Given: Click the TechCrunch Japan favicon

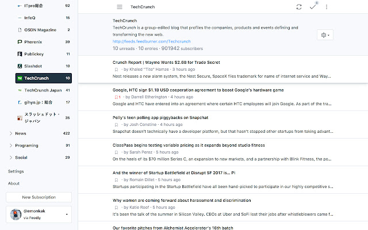Looking at the screenshot, I should tap(20, 90).
